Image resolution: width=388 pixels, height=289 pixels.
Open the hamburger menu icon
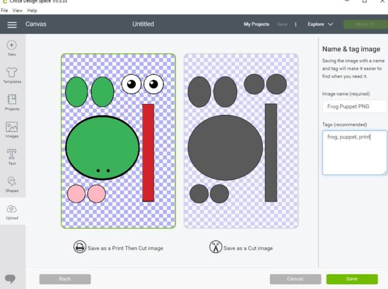pyautogui.click(x=12, y=24)
